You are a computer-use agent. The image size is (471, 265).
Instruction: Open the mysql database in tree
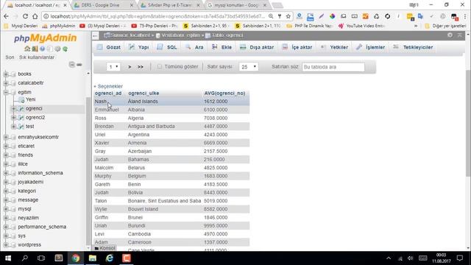pos(24,209)
